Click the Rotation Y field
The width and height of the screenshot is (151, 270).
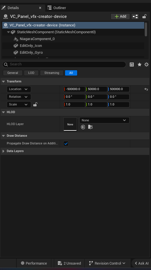click(96, 97)
